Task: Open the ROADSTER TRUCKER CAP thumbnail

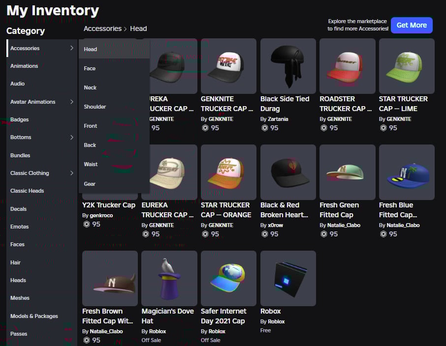Action: [x=348, y=66]
